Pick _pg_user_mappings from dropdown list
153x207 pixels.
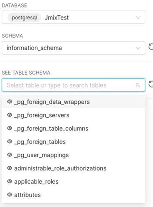tap(74, 155)
